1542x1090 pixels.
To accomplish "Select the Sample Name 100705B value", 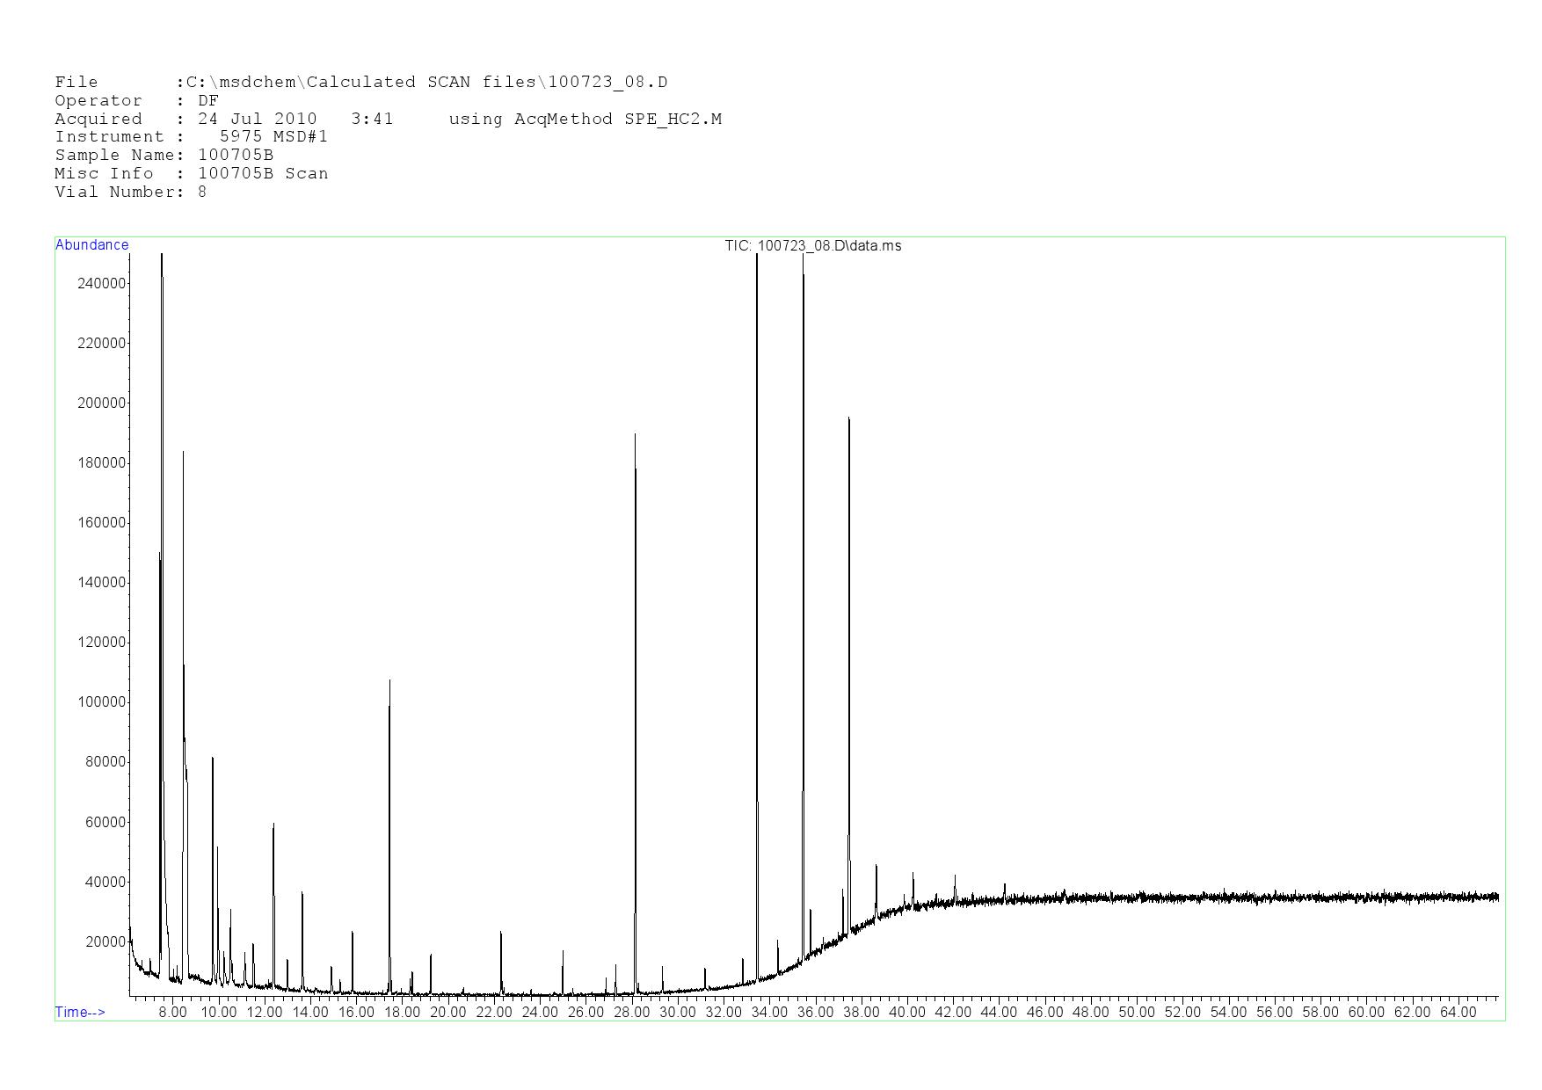I will pos(236,155).
